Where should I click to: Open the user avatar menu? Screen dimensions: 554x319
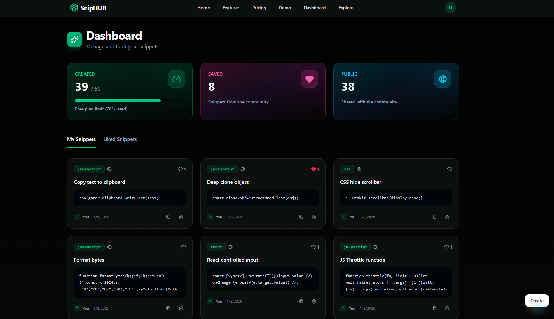pyautogui.click(x=450, y=7)
